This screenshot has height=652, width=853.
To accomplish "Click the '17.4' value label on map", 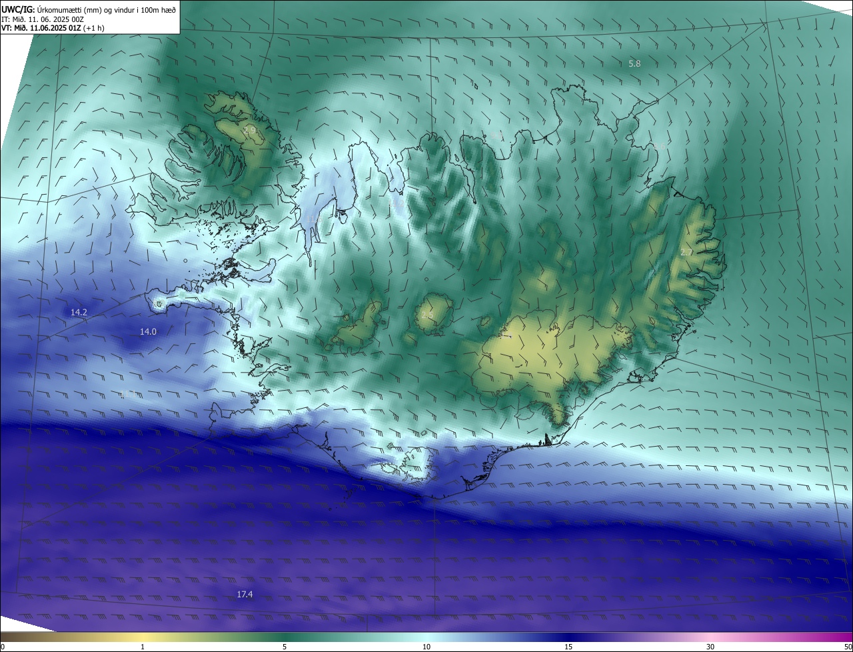I will coord(245,594).
